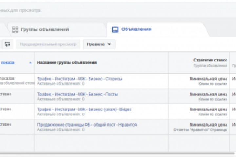This screenshot has height=157, width=236.
Task: Click Минимальная цена in Сторисы row
Action: tap(208, 79)
